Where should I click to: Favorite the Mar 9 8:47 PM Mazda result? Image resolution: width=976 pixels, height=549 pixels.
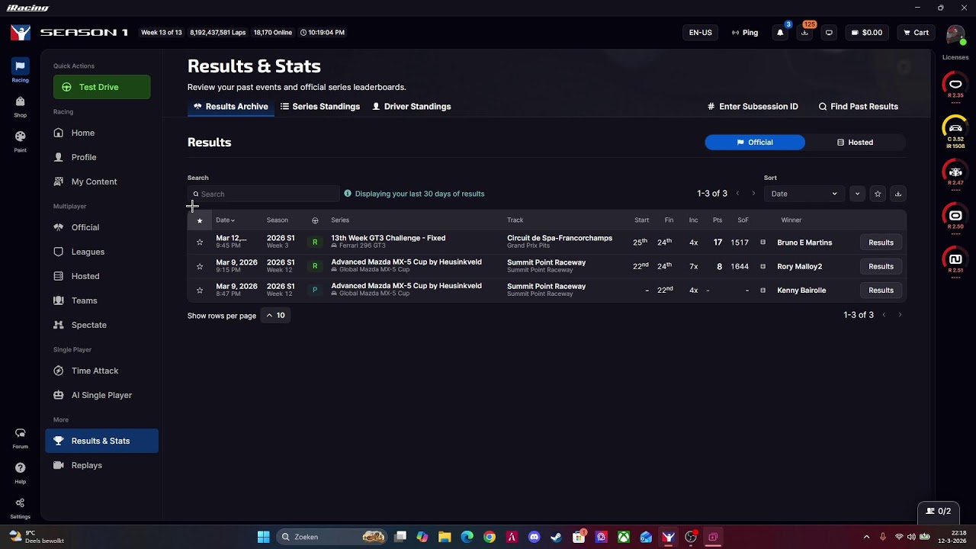coord(200,291)
